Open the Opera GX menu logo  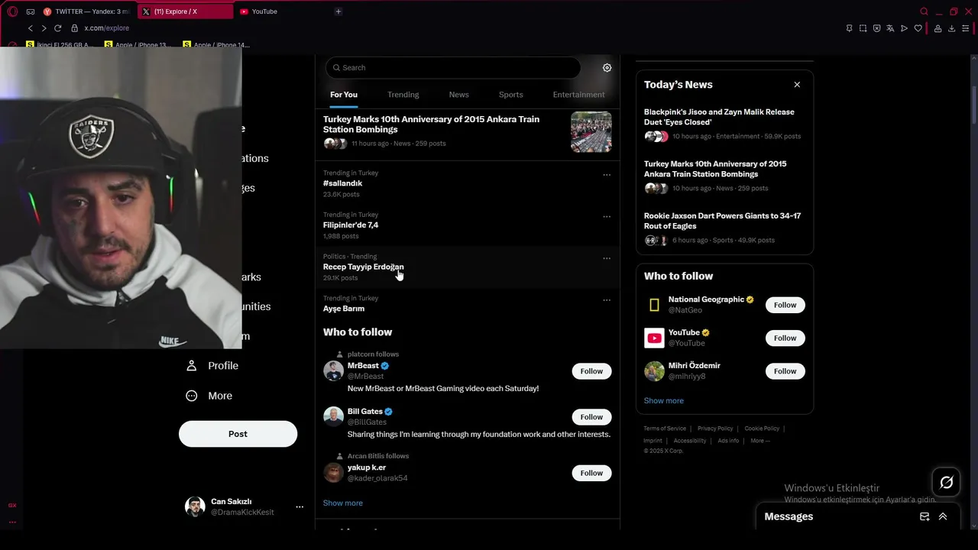12,11
